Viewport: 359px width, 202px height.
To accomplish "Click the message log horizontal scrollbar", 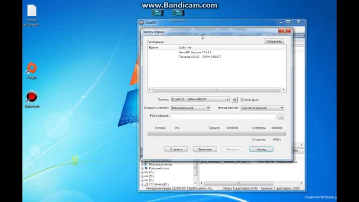I will [x=216, y=90].
